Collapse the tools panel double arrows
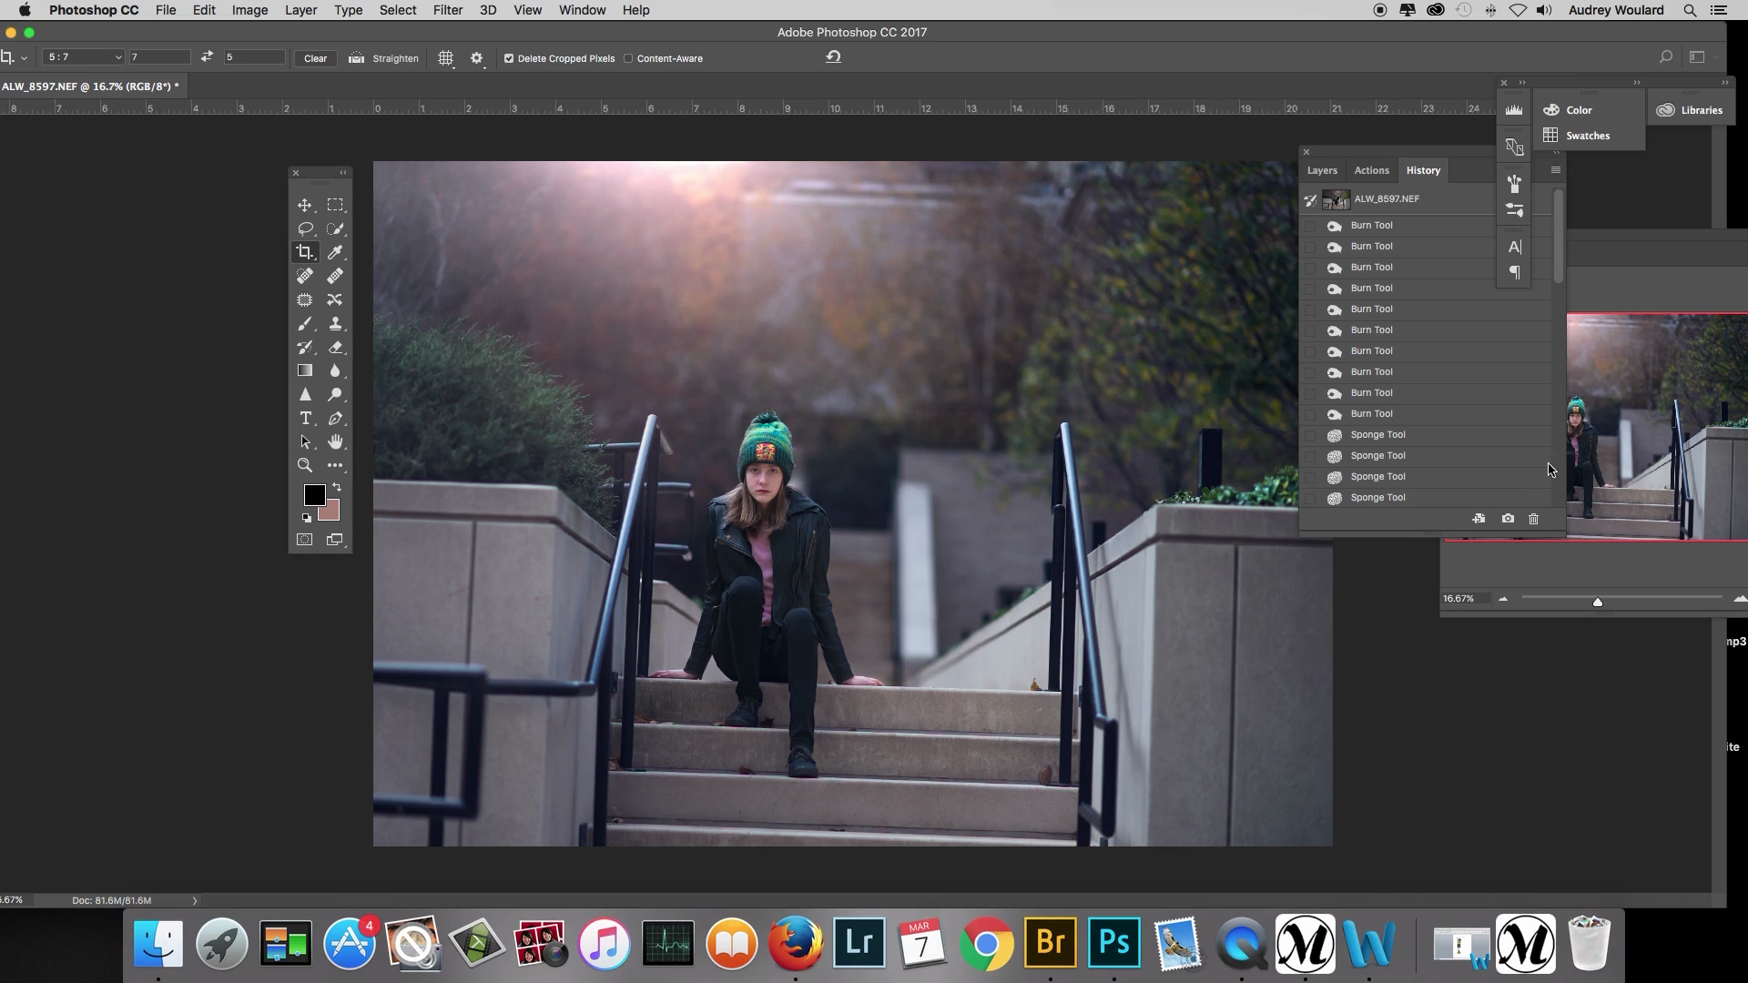Viewport: 1748px width, 983px height. (343, 172)
